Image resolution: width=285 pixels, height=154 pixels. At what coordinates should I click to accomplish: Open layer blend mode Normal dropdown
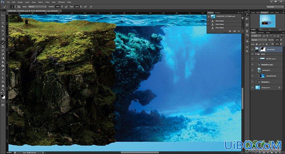pyautogui.click(x=259, y=40)
